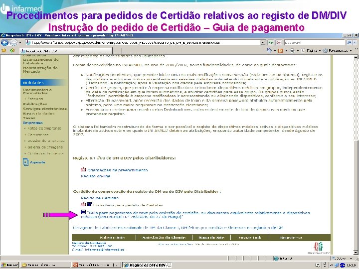Click the PDF icon before Formulário para pedido

pyautogui.click(x=83, y=204)
